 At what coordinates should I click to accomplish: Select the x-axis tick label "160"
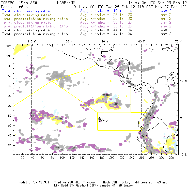92,158
